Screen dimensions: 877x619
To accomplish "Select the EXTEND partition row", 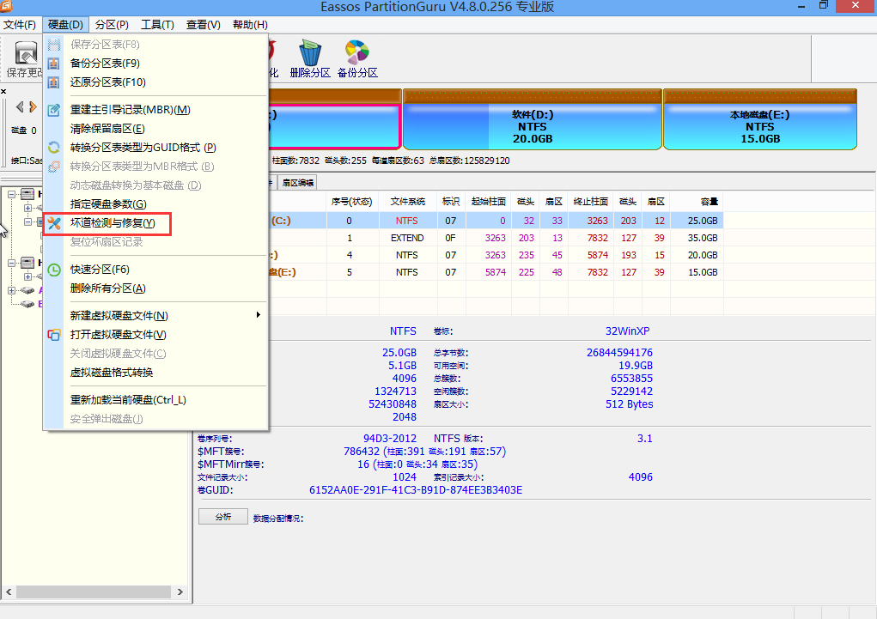I will [496, 238].
